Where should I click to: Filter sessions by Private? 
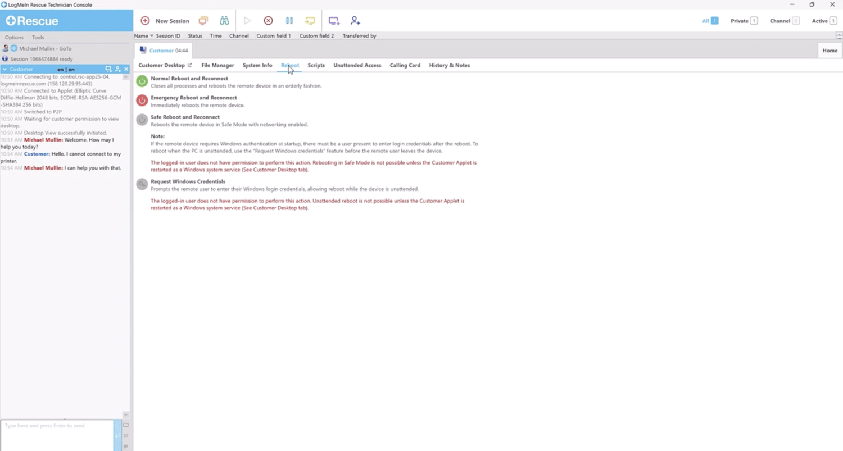[x=744, y=21]
